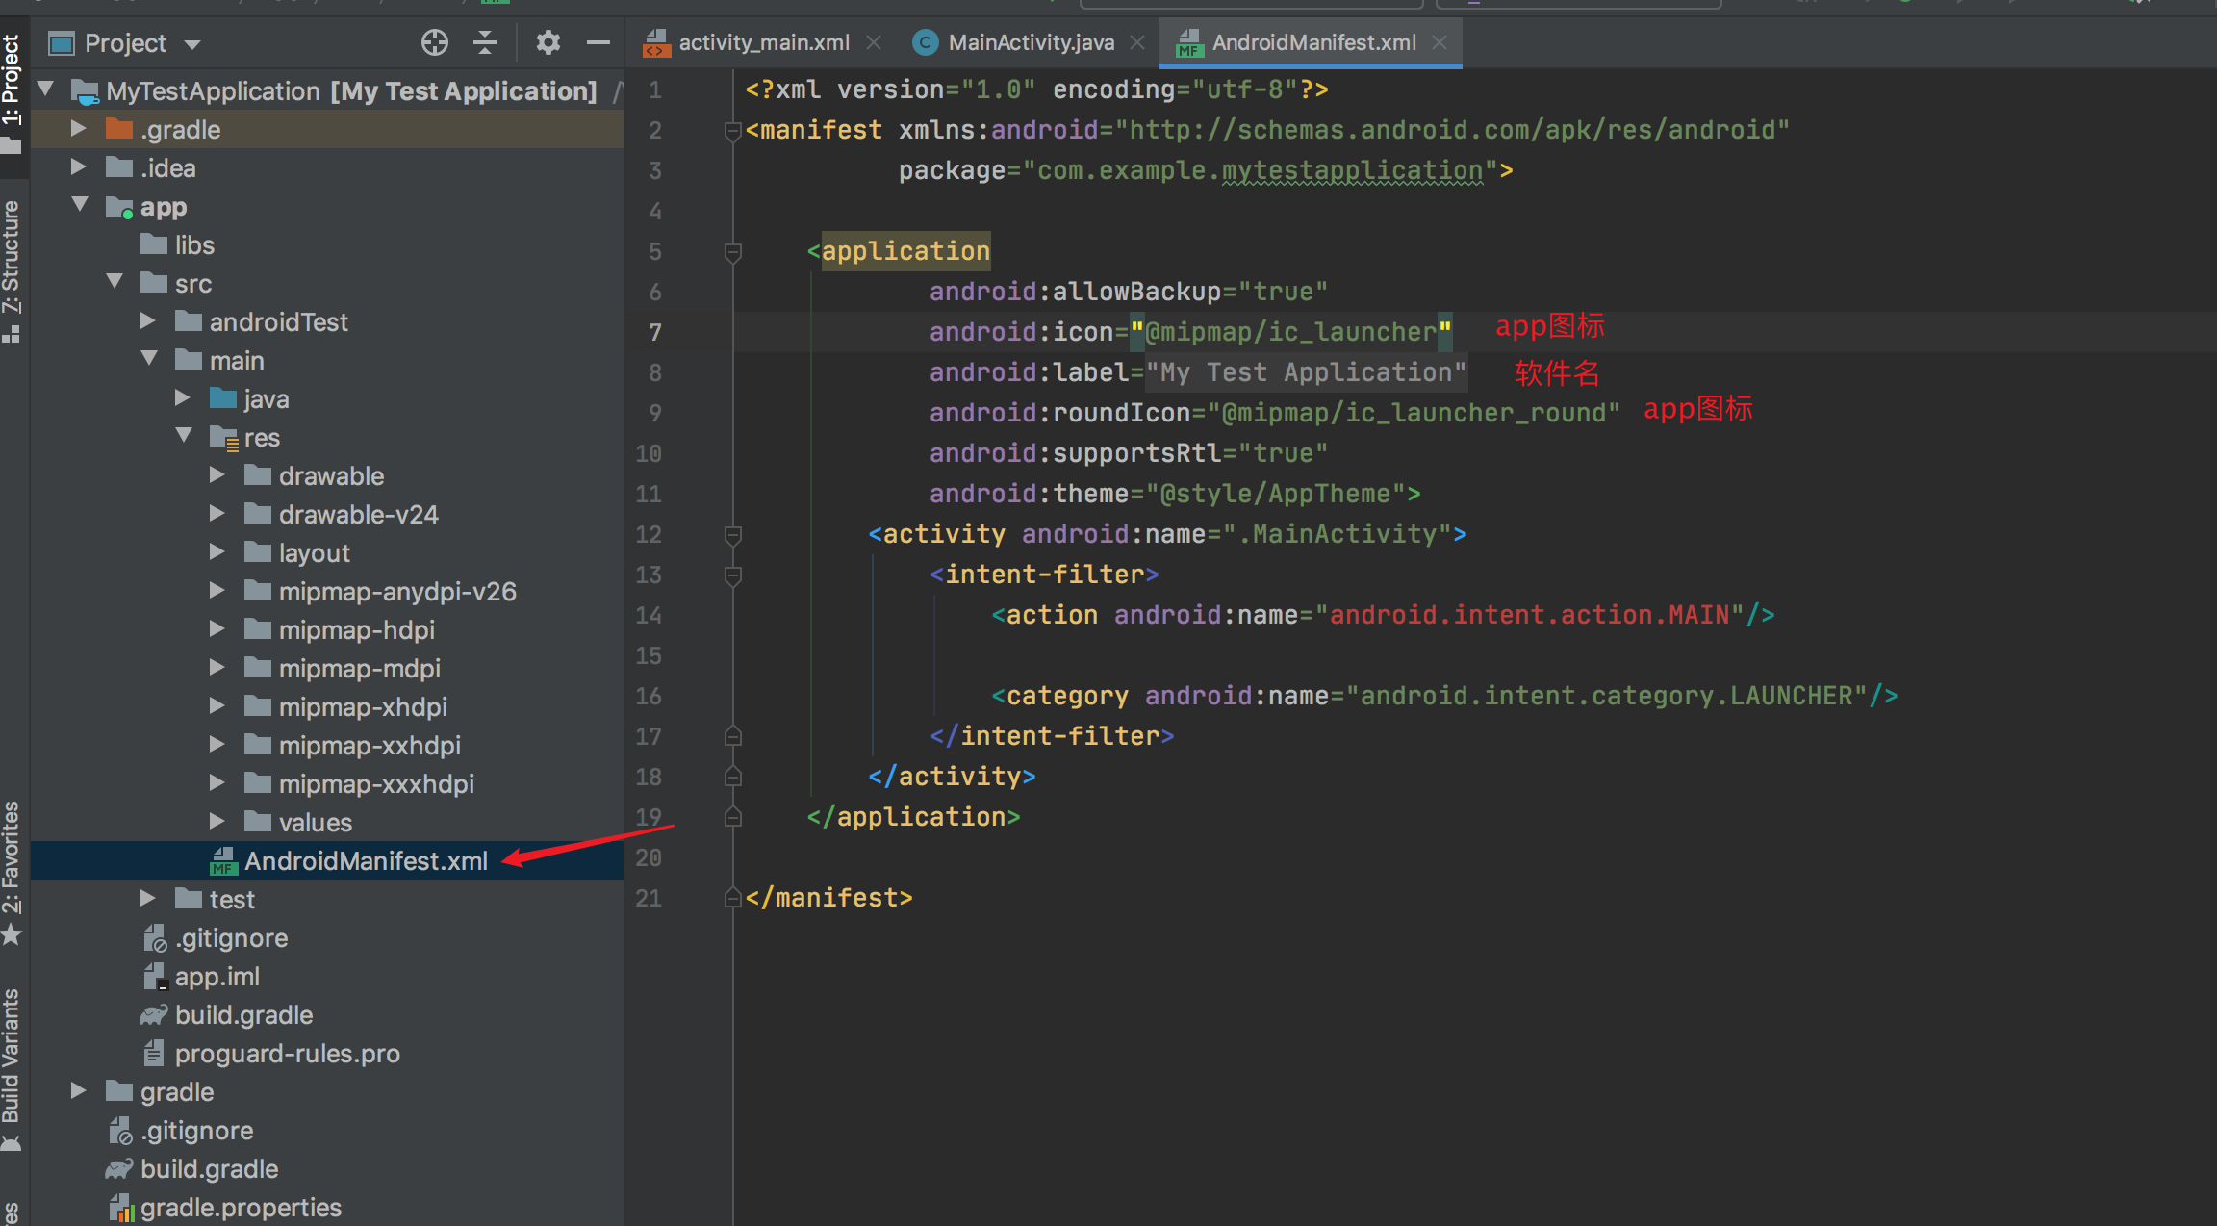This screenshot has width=2217, height=1226.
Task: Expand the values folder arrow
Action: (217, 821)
